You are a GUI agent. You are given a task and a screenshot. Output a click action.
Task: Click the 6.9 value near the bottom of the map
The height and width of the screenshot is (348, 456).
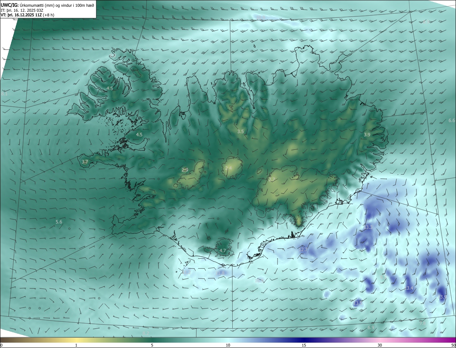(371, 327)
